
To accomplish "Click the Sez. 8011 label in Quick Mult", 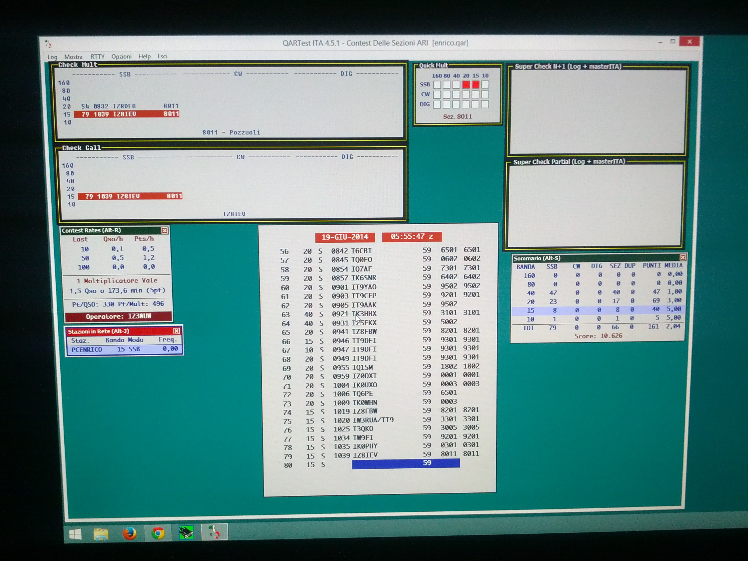I will click(x=457, y=117).
